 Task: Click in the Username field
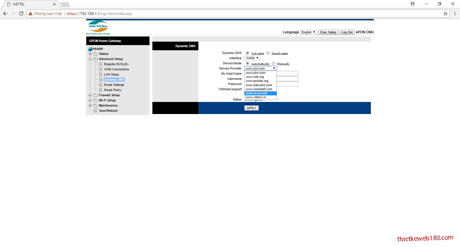287,79
